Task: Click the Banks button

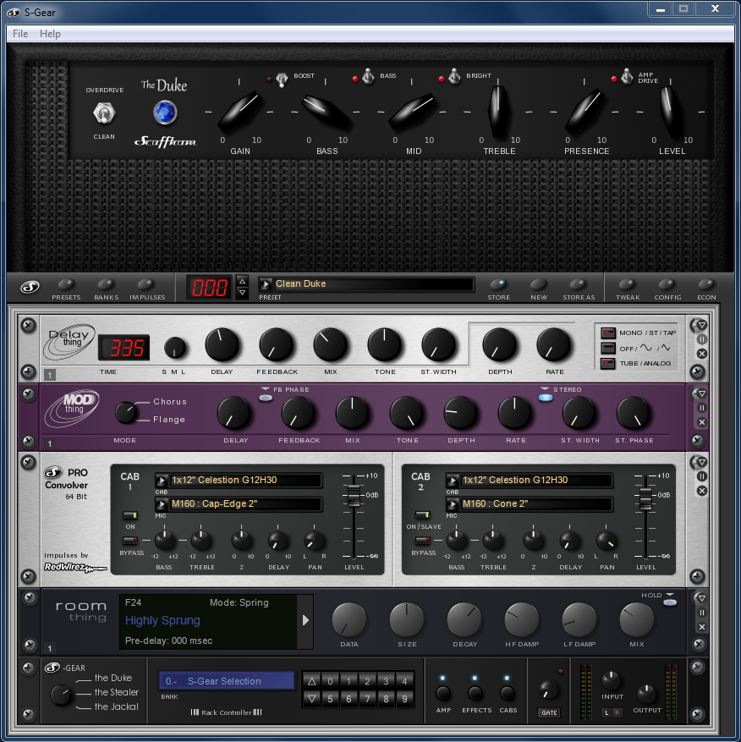Action: coord(106,284)
